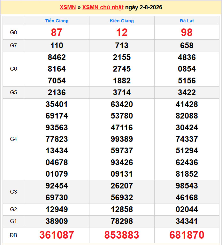Open Đà Lạt province link

pos(187,21)
